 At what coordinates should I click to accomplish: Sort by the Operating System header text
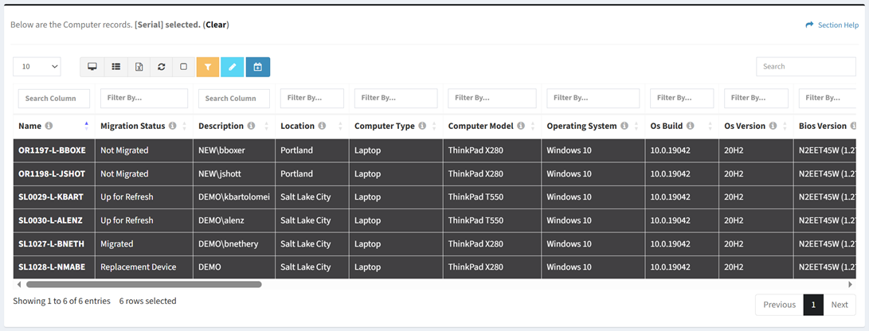(582, 127)
